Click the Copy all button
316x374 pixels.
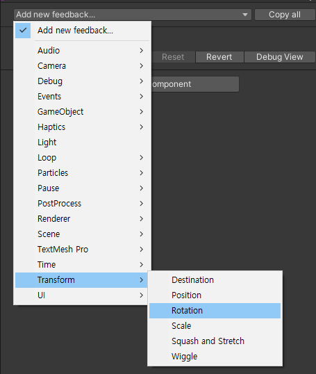click(285, 15)
